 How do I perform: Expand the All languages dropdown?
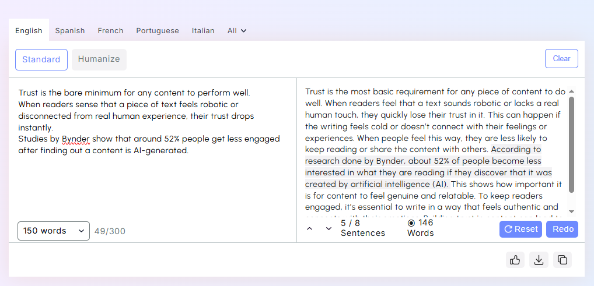237,31
